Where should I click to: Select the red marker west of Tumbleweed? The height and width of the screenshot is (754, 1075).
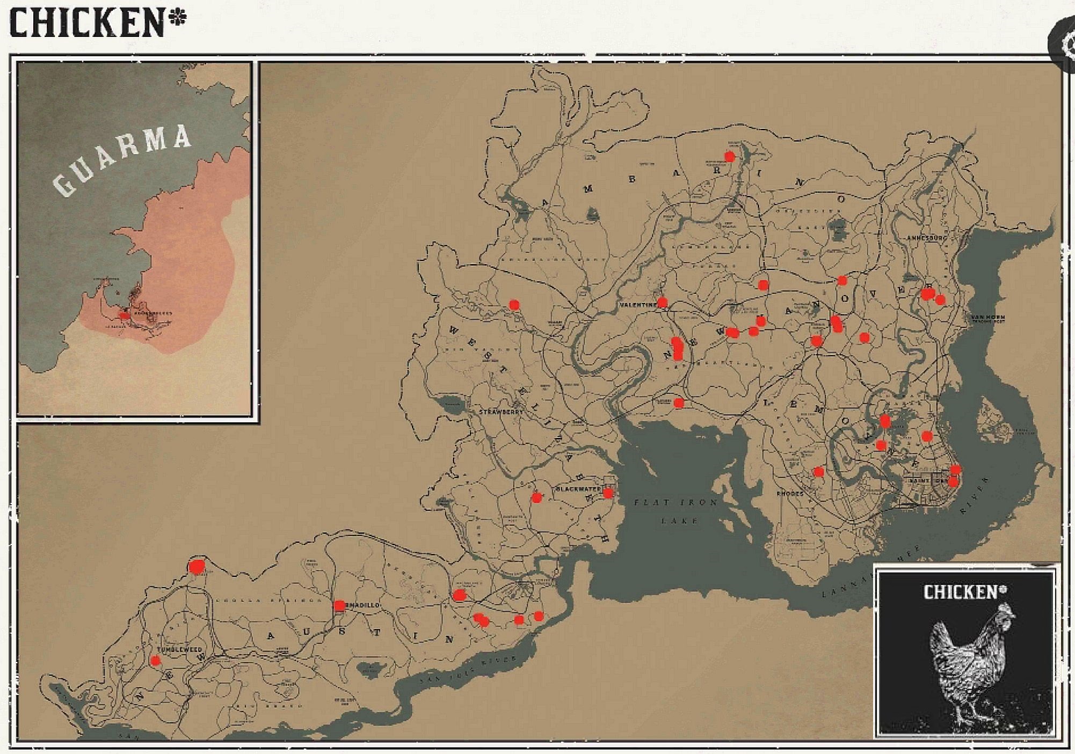[156, 660]
